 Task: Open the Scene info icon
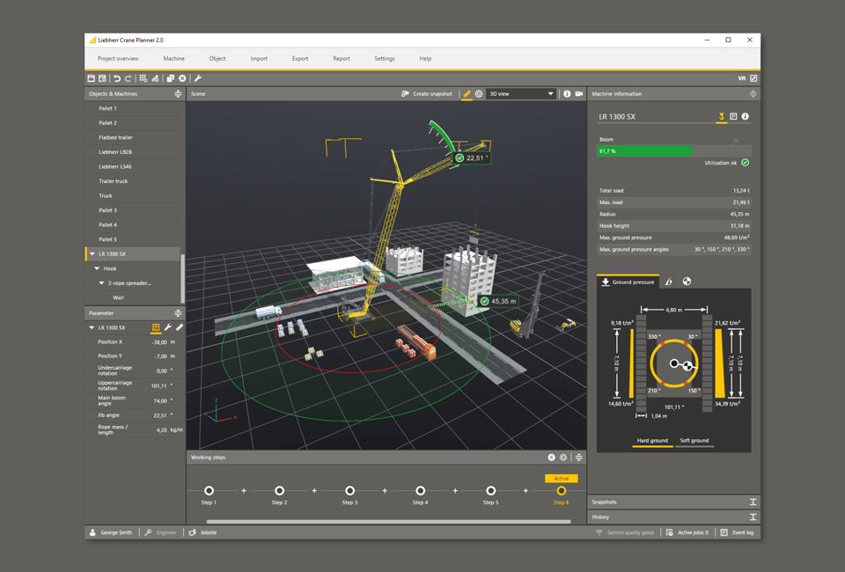click(567, 93)
